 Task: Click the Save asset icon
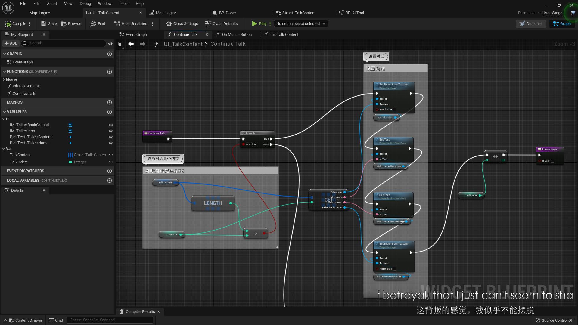click(44, 24)
